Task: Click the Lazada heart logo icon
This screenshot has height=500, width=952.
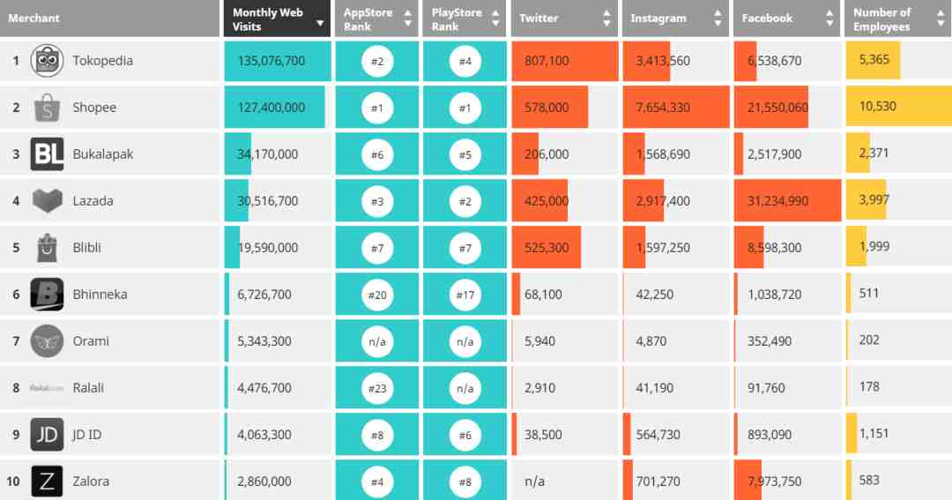Action: [x=47, y=200]
